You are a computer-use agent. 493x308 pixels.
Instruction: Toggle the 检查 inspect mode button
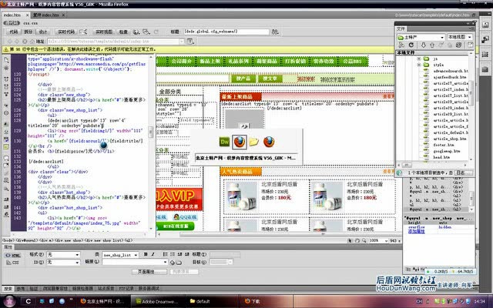click(x=123, y=32)
